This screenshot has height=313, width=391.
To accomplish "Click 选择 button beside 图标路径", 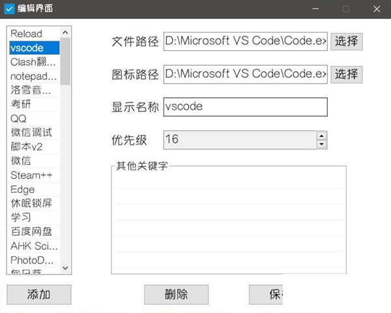I will pos(346,74).
